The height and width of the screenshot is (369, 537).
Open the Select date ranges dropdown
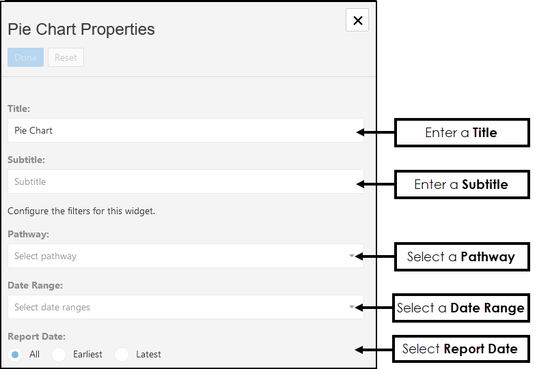tap(185, 307)
